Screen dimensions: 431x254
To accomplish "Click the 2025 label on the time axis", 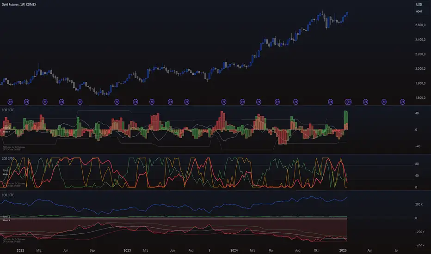I will (x=343, y=250).
